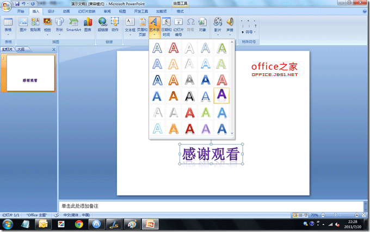The image size is (370, 232).
Task: Switch to 大纲 outline pane tab
Action: click(x=21, y=49)
